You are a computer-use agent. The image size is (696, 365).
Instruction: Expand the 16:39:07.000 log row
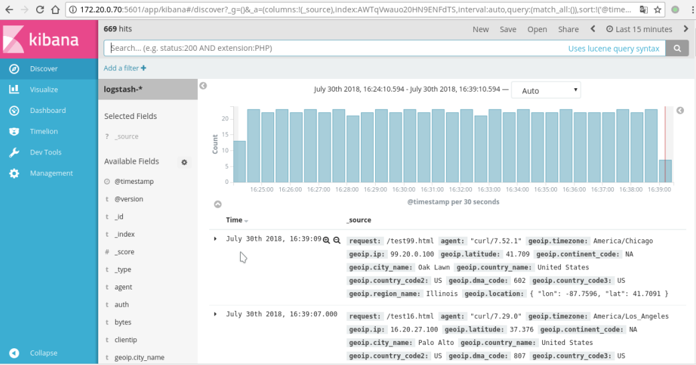click(215, 314)
